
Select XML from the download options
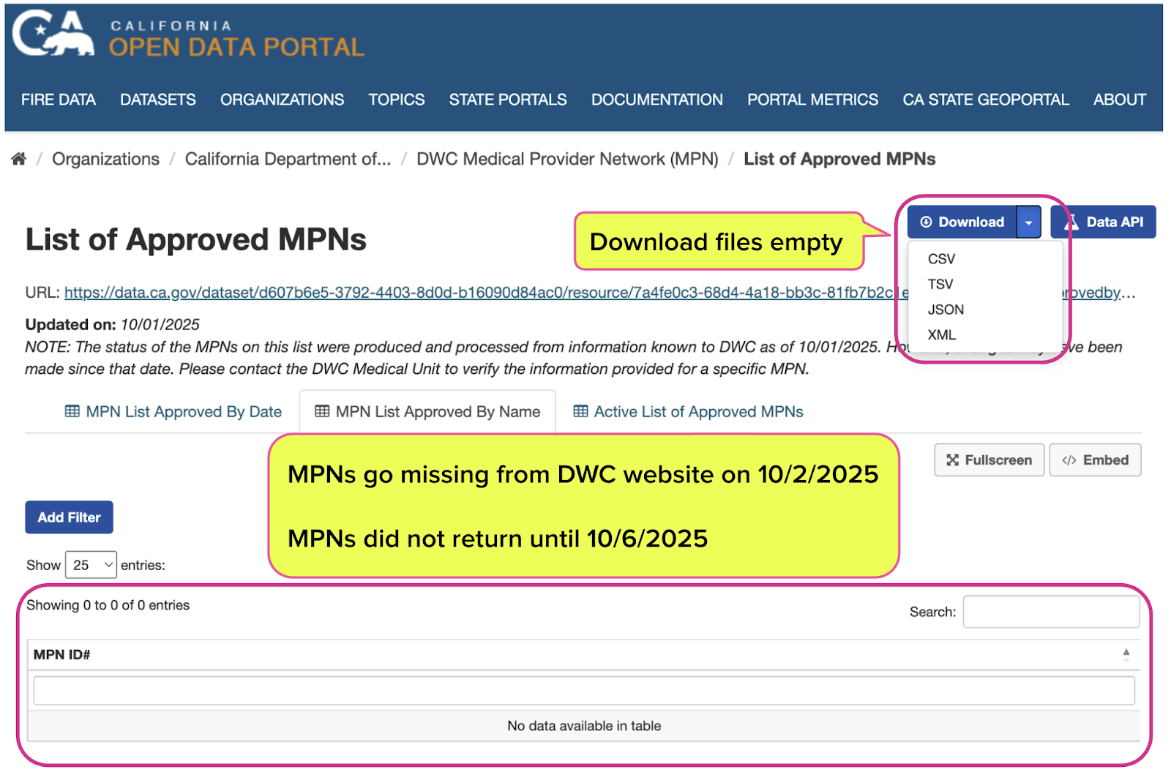pyautogui.click(x=941, y=335)
